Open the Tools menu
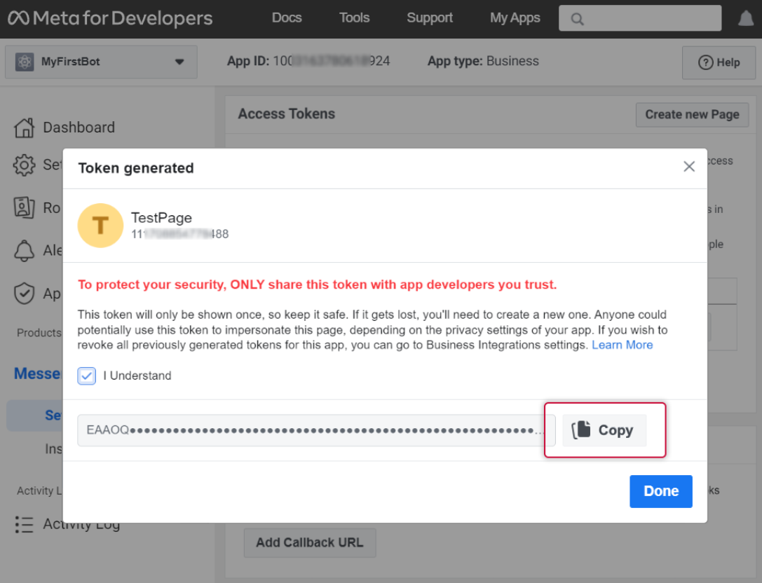762x583 pixels. coord(354,18)
